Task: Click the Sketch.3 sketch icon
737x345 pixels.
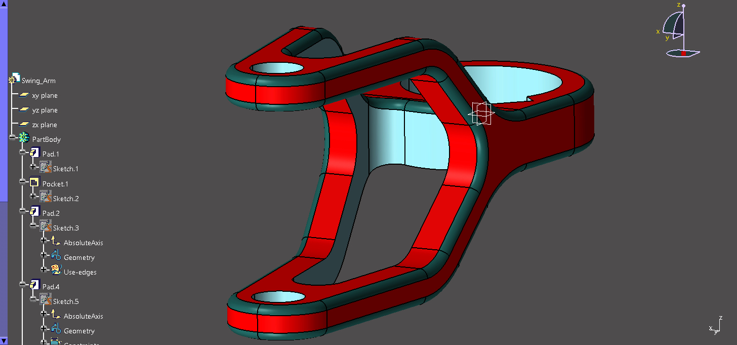Action: 46,226
